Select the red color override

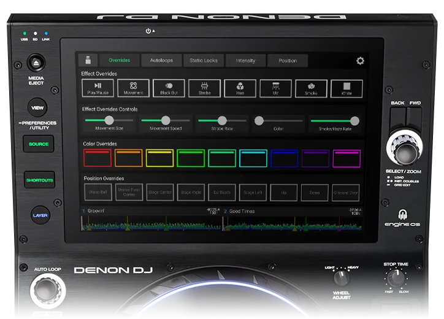[x=98, y=158]
